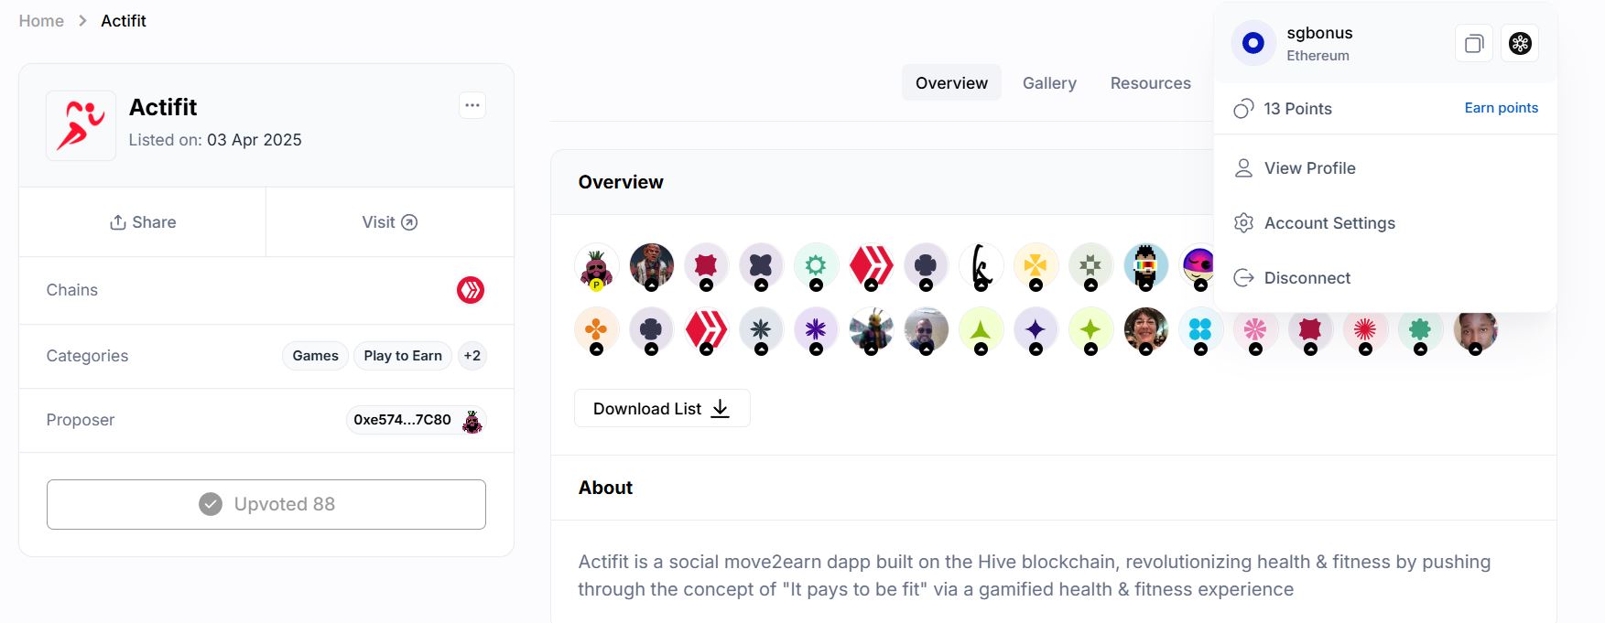
Task: Open the Resources tab
Action: pyautogui.click(x=1151, y=83)
